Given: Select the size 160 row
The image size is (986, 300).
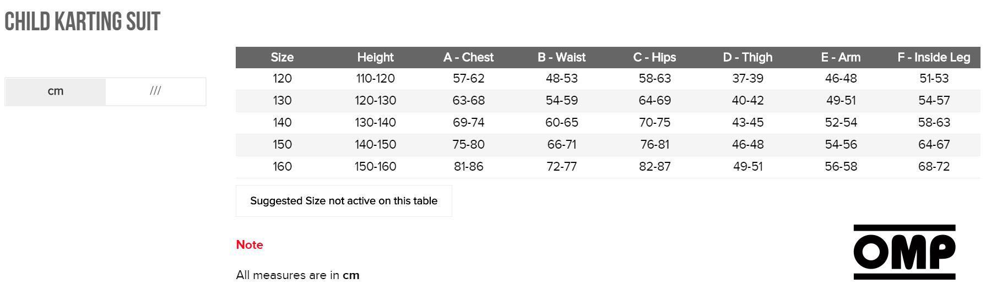Looking at the screenshot, I should 608,167.
